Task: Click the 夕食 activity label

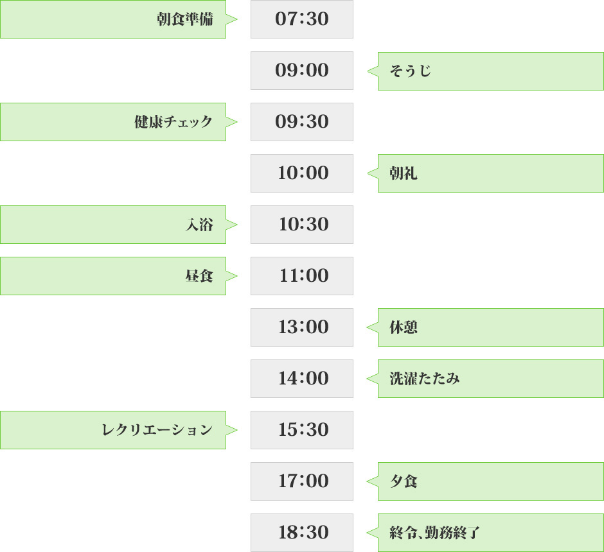Action: pos(404,481)
